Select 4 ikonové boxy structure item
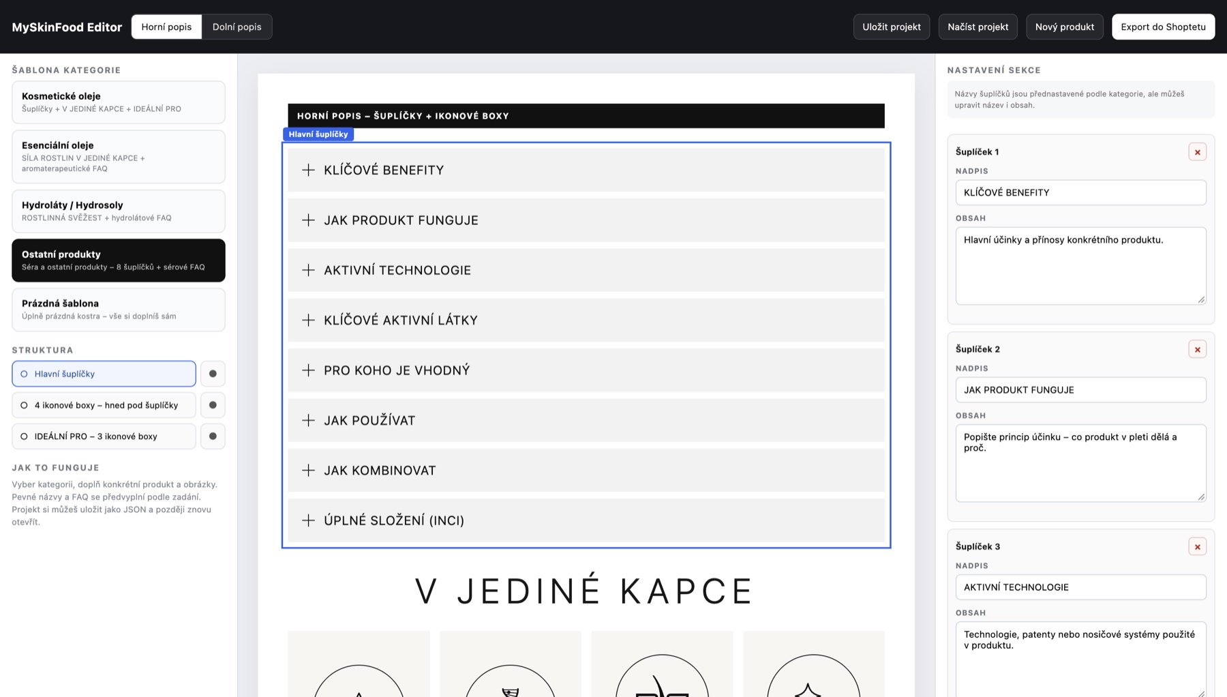 click(104, 405)
